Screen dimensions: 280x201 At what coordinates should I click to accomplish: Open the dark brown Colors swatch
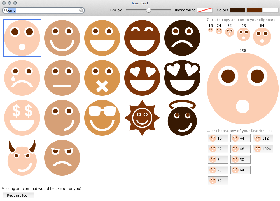click(237, 10)
